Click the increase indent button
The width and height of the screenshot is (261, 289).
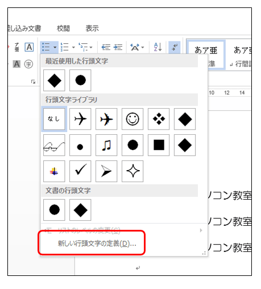pos(118,47)
